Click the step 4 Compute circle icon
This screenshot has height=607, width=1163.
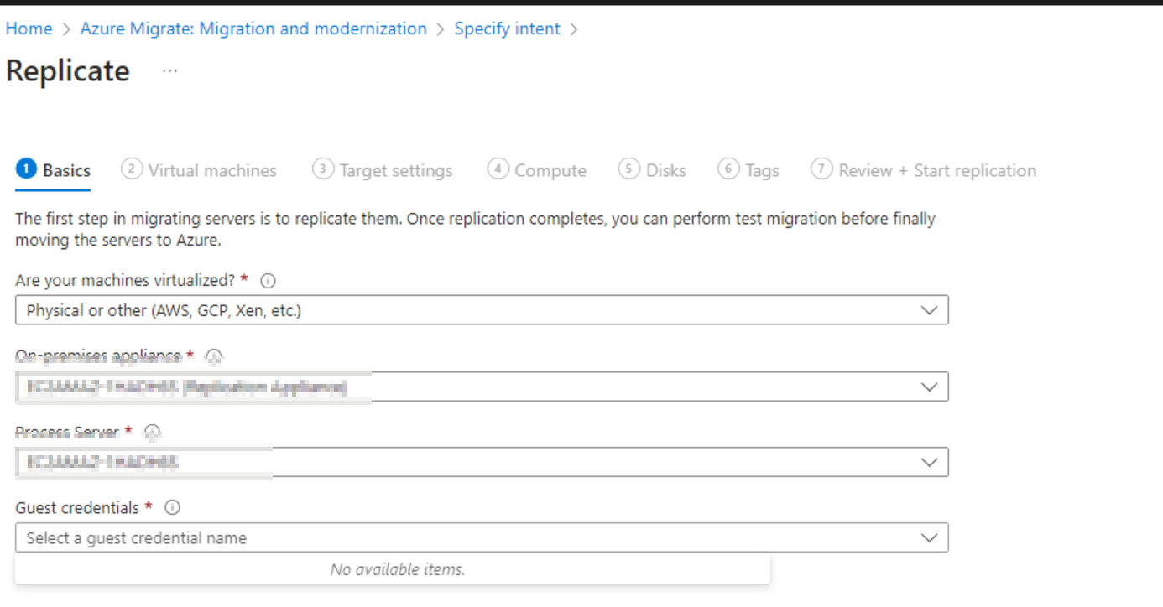click(498, 169)
